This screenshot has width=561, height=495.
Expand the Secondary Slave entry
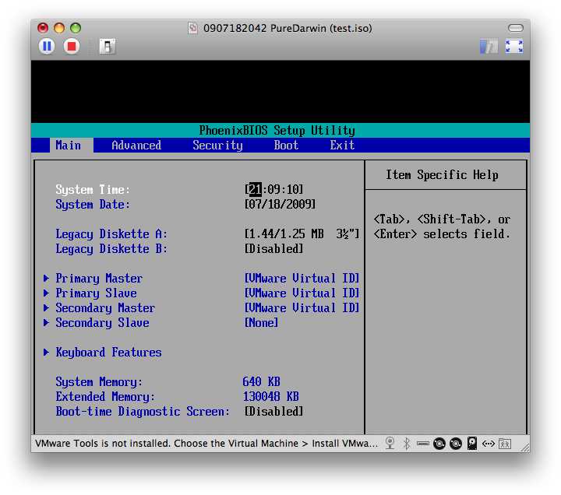pos(97,323)
